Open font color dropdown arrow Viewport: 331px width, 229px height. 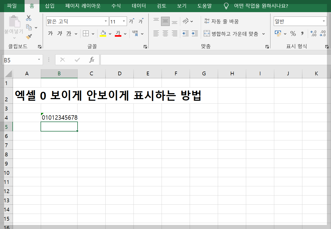coord(125,34)
